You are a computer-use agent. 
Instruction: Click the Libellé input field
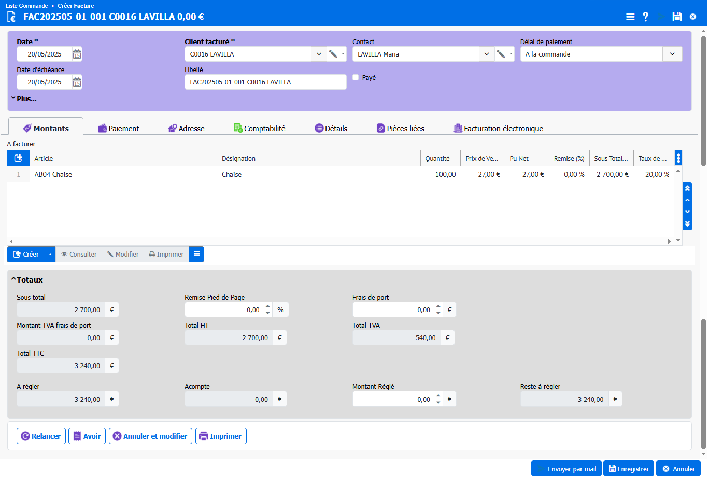coord(265,82)
